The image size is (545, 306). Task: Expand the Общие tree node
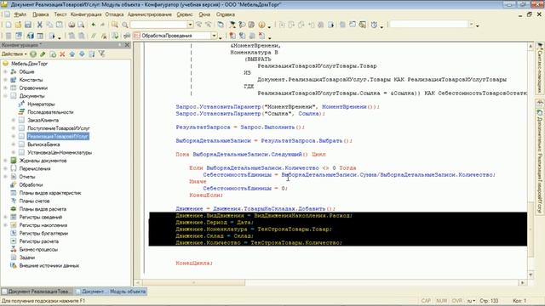(x=6, y=71)
